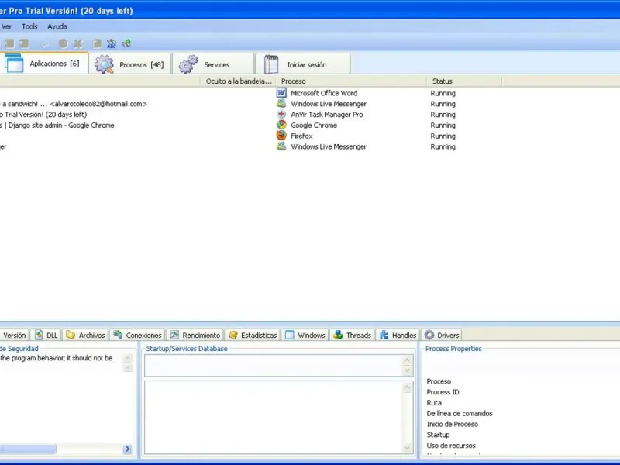Select the 'AnVir Task Manager Pro' process name
620x465 pixels.
pos(326,114)
